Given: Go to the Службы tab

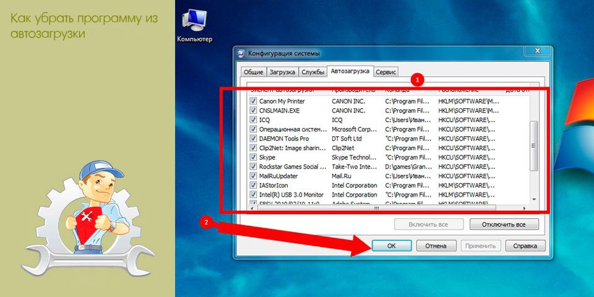Looking at the screenshot, I should click(x=313, y=72).
